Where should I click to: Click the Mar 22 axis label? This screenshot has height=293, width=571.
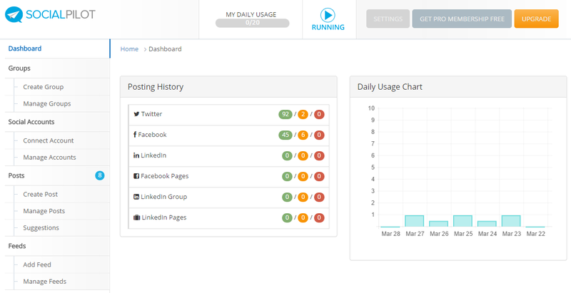click(536, 234)
